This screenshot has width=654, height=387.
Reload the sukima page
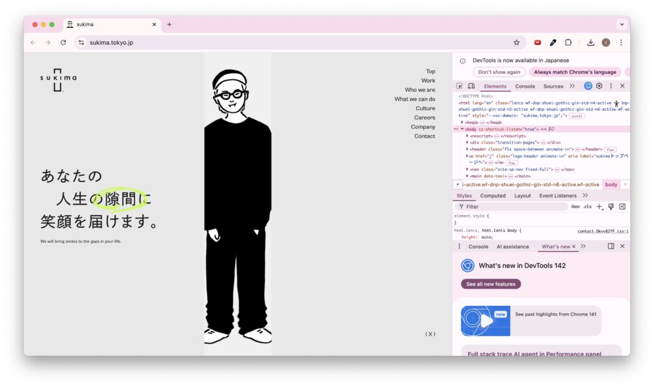click(x=63, y=43)
